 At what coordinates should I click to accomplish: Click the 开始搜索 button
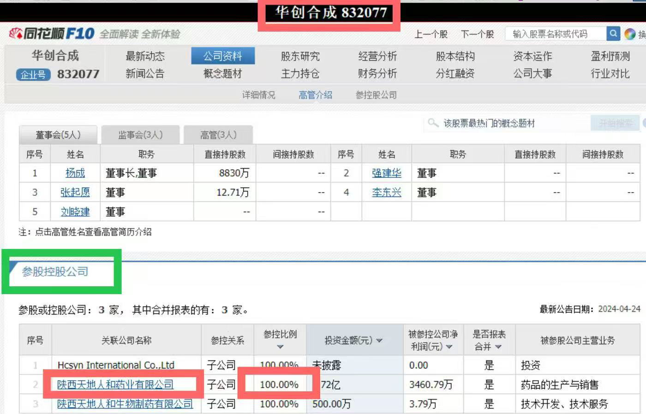[x=616, y=123]
